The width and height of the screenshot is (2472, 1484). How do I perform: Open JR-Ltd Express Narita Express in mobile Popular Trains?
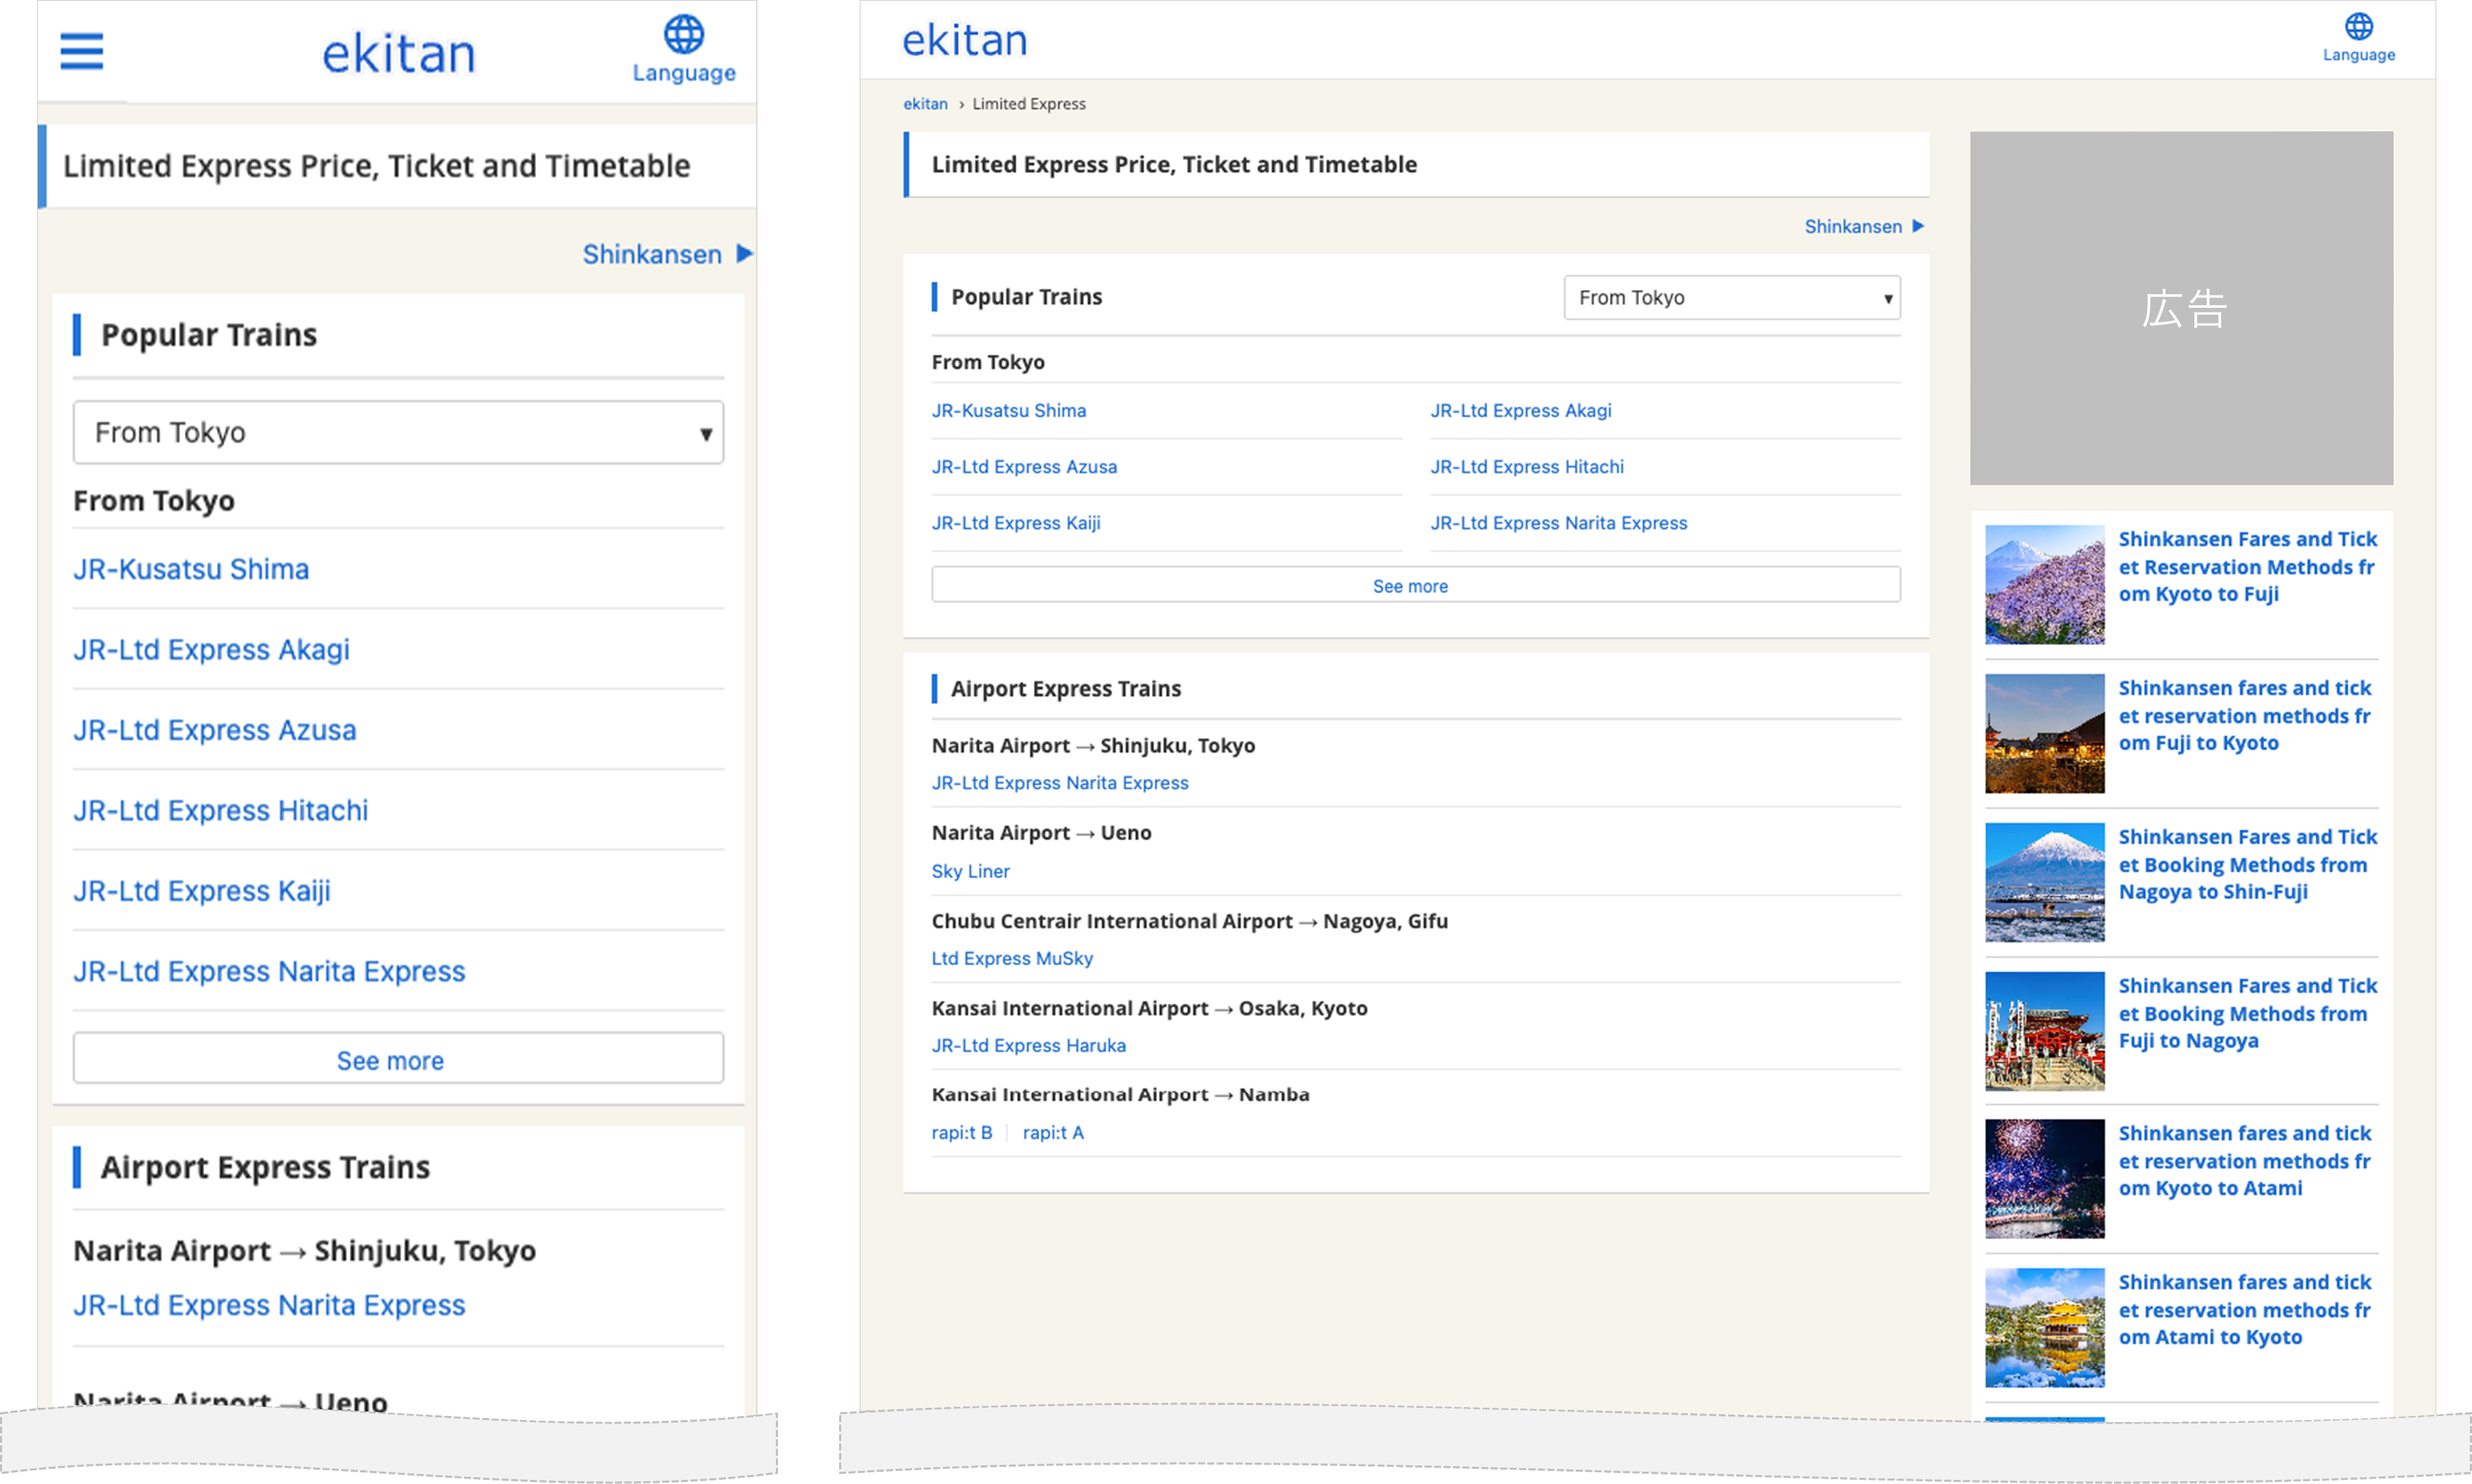coord(269,971)
